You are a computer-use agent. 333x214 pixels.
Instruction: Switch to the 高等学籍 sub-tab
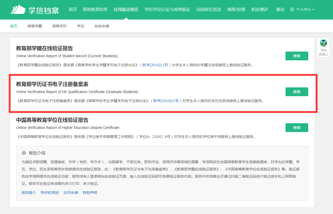coord(35,26)
